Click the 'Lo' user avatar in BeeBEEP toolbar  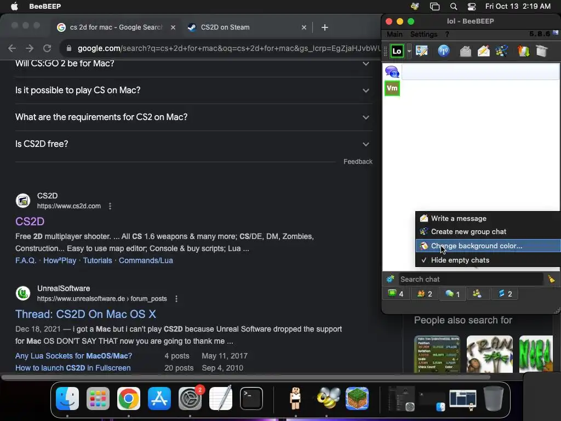coord(397,51)
